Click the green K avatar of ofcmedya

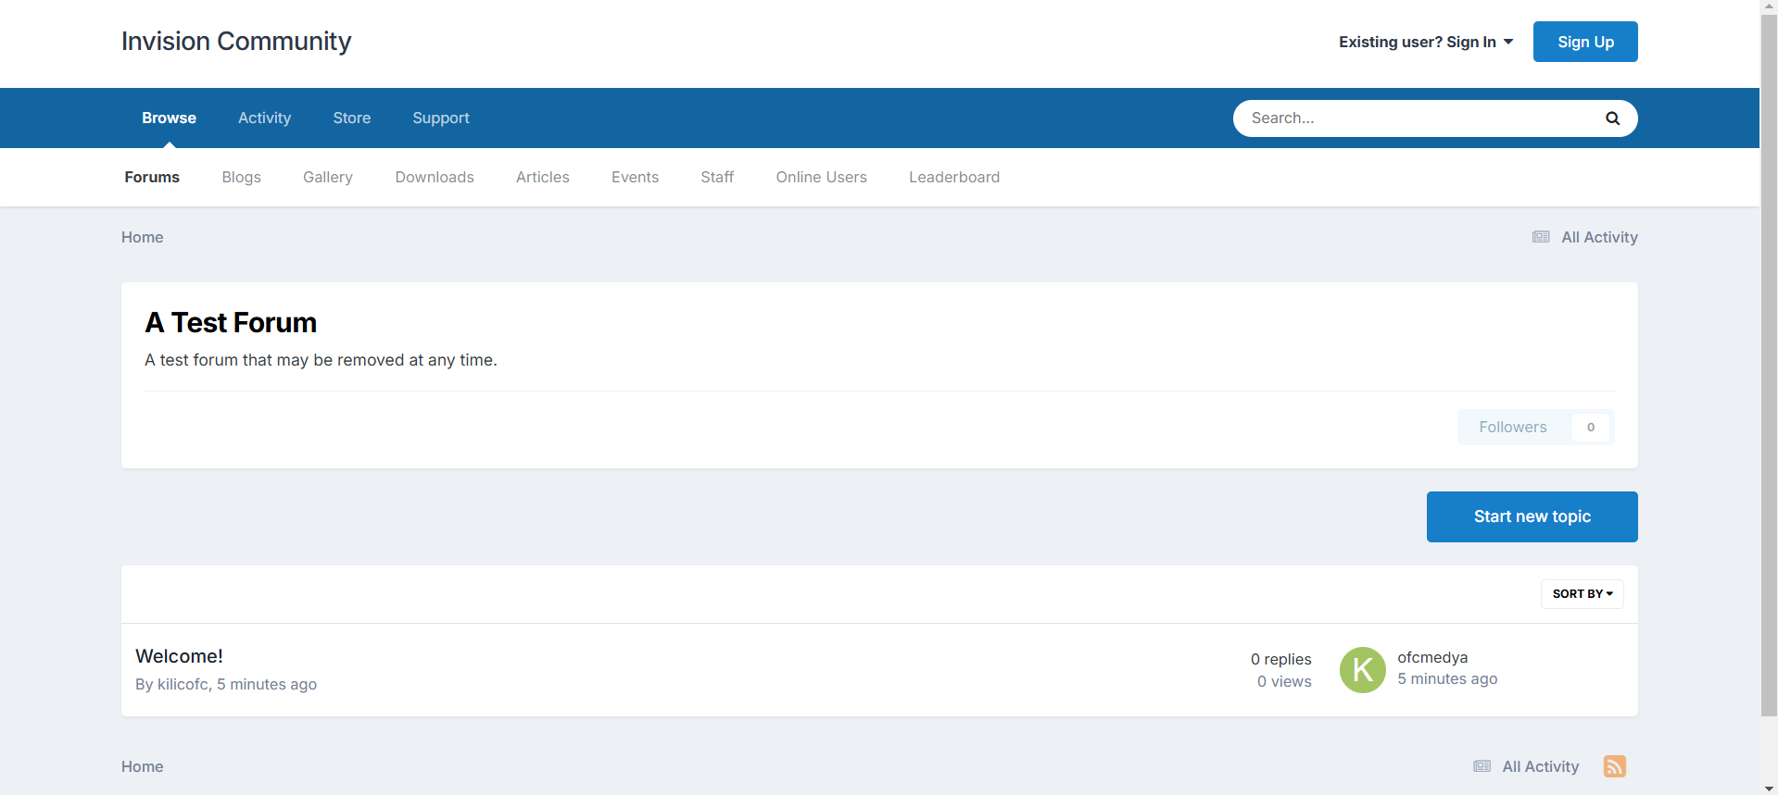click(x=1363, y=670)
